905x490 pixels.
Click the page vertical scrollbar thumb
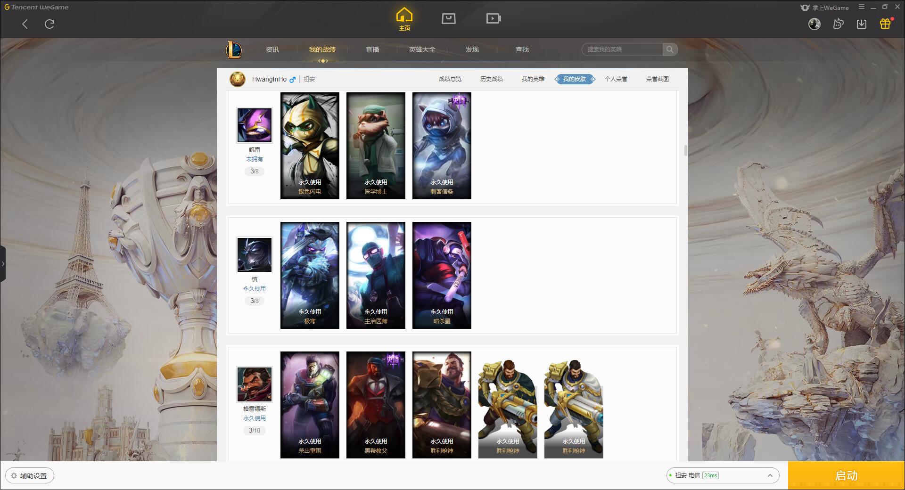686,151
